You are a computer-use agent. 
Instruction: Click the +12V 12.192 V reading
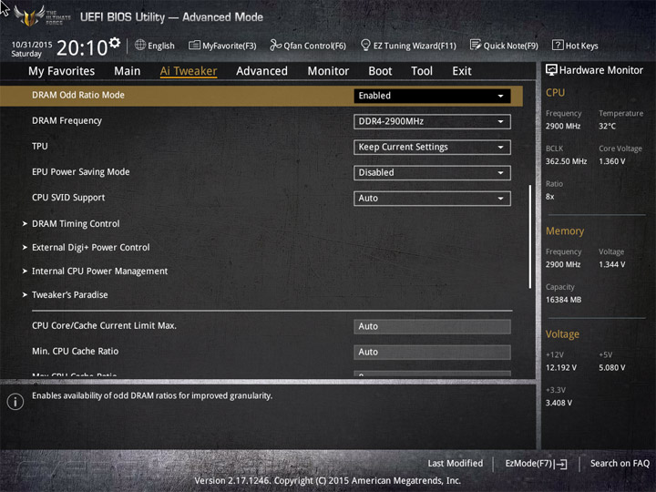coord(561,368)
